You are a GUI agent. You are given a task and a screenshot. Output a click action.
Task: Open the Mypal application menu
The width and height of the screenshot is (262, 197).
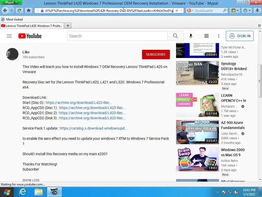pyautogui.click(x=11, y=2)
